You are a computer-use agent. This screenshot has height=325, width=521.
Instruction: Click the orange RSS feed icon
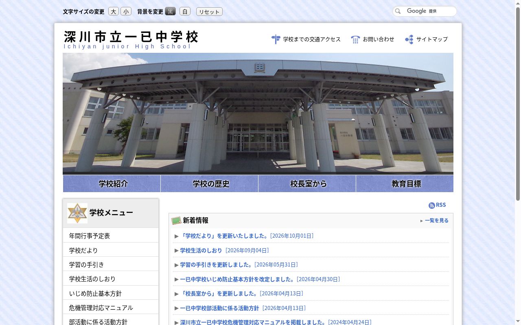432,206
